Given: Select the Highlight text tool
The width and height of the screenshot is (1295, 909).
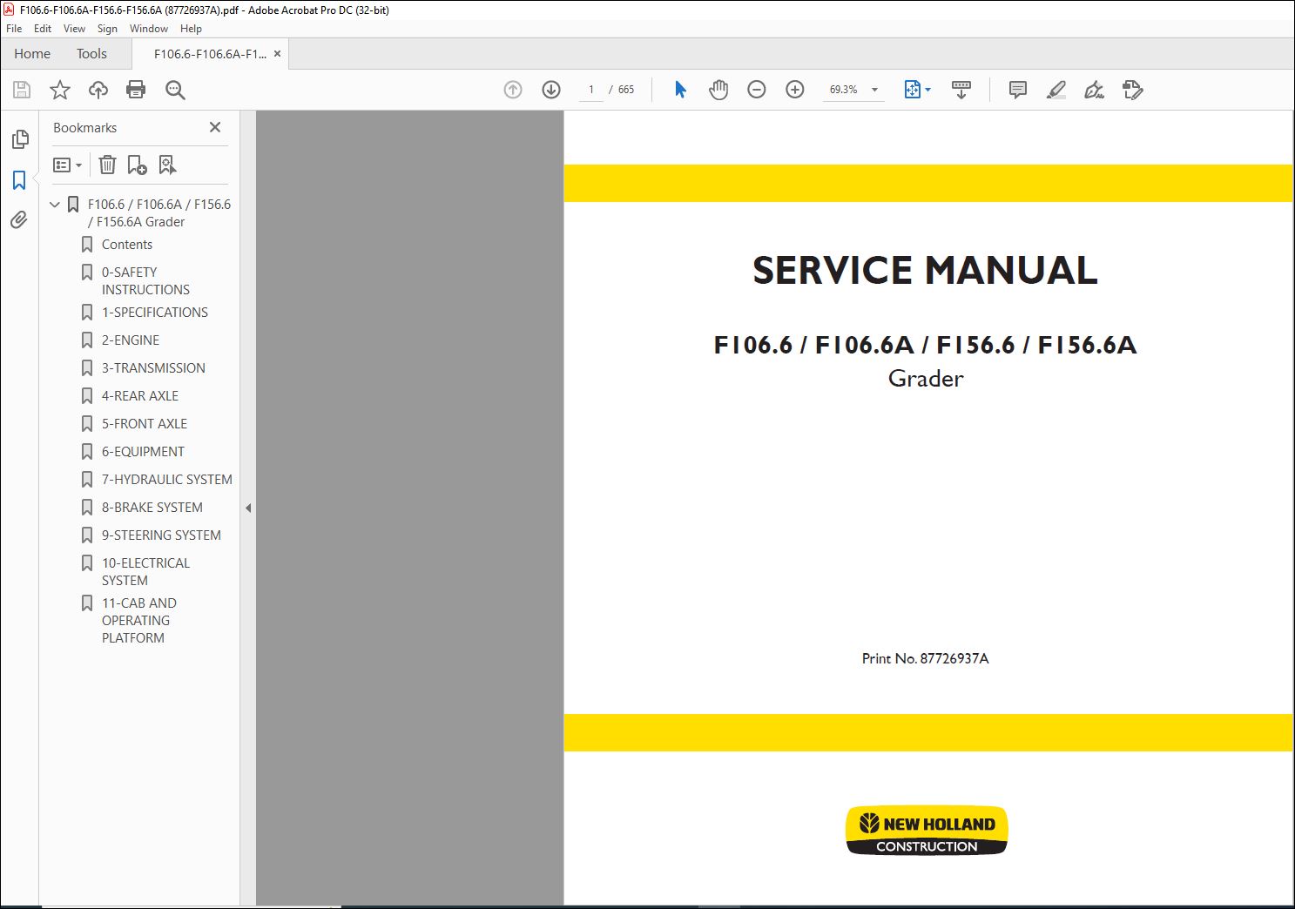Looking at the screenshot, I should (x=1056, y=90).
